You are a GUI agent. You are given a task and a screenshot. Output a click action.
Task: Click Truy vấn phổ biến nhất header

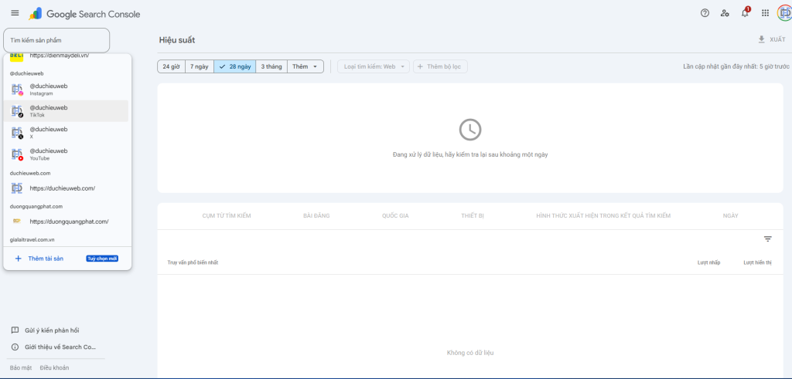pyautogui.click(x=193, y=262)
